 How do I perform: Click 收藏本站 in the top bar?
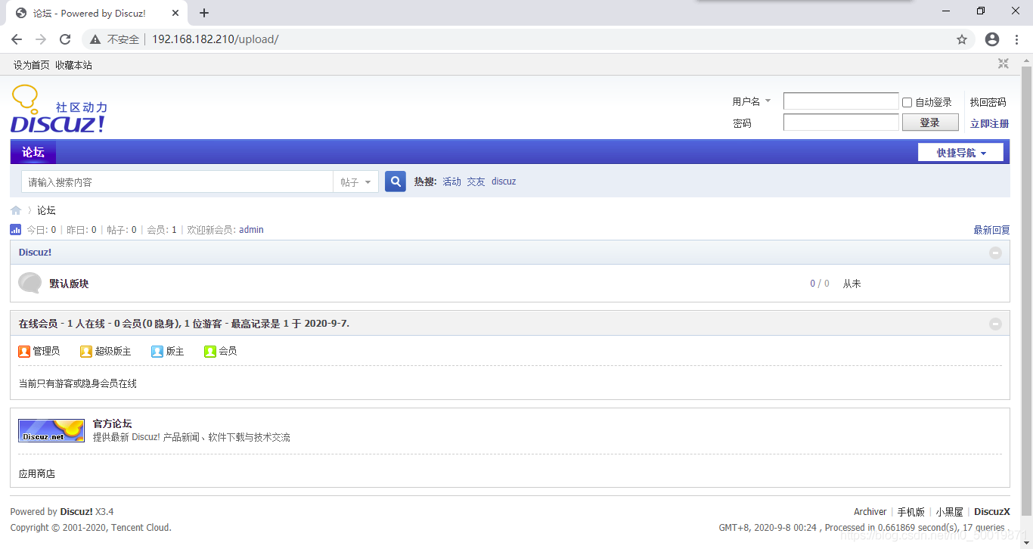point(73,65)
